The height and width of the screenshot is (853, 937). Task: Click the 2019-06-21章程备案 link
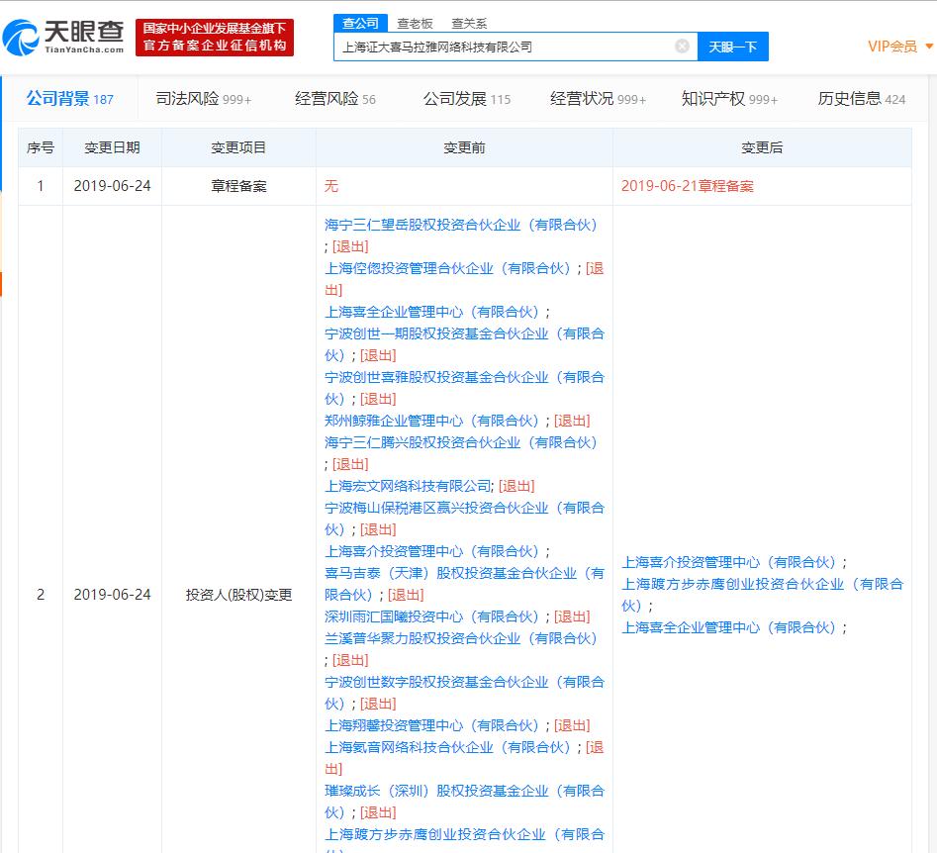coord(687,186)
